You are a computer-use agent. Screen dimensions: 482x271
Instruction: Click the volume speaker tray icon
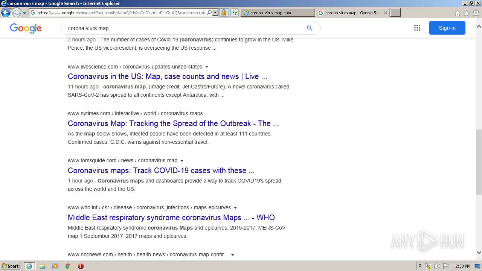coord(437,266)
